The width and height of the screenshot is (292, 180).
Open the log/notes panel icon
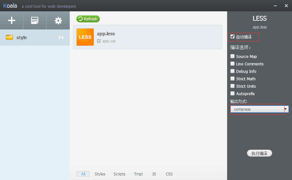(x=35, y=20)
